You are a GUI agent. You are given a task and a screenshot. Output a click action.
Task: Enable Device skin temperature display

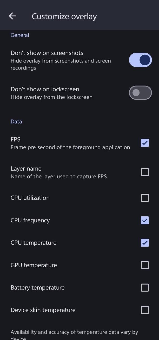coord(145,310)
